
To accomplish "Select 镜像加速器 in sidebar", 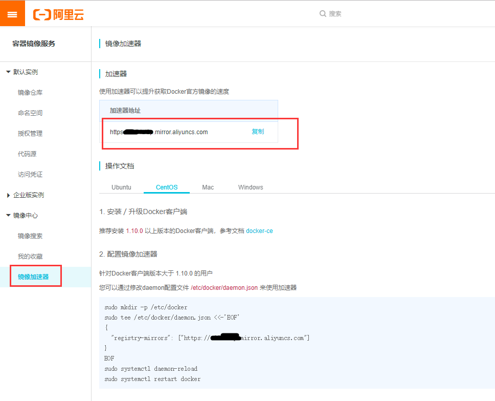I will (33, 277).
